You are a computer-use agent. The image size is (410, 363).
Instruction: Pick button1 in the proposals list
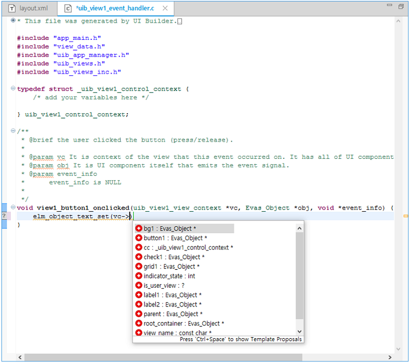pos(175,238)
